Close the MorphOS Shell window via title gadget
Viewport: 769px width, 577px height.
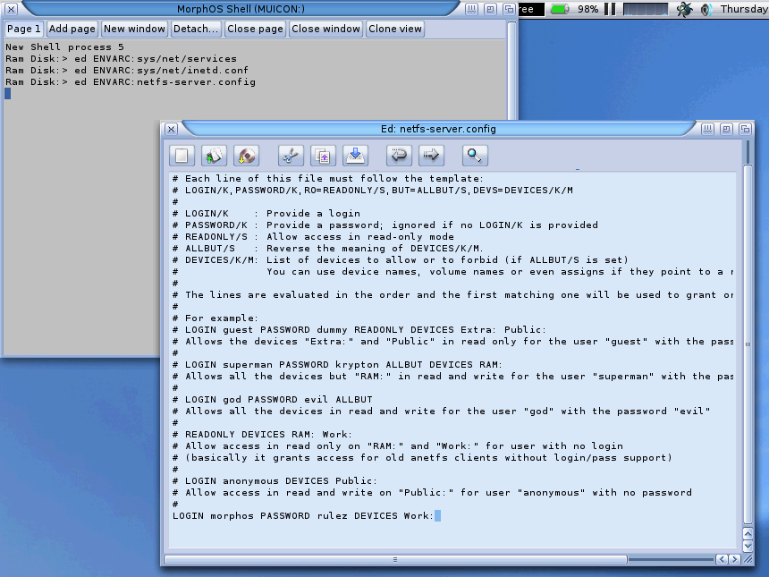(x=12, y=9)
